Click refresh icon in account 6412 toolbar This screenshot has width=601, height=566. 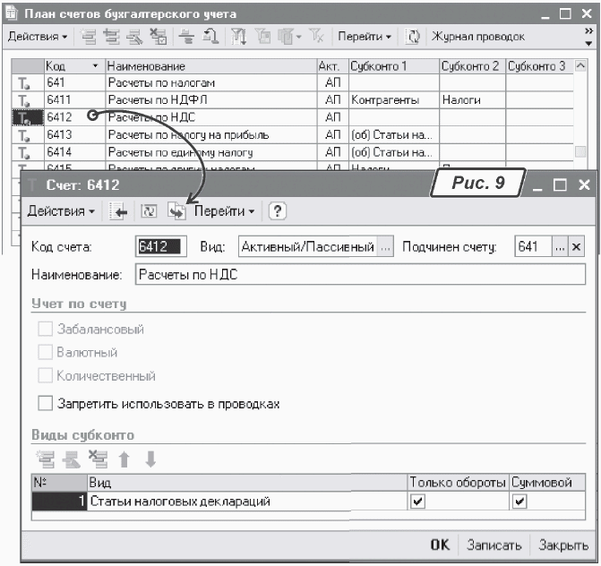tap(150, 211)
